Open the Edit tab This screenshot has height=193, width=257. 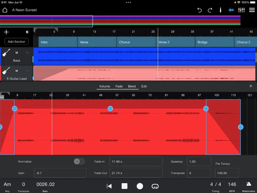point(144,86)
